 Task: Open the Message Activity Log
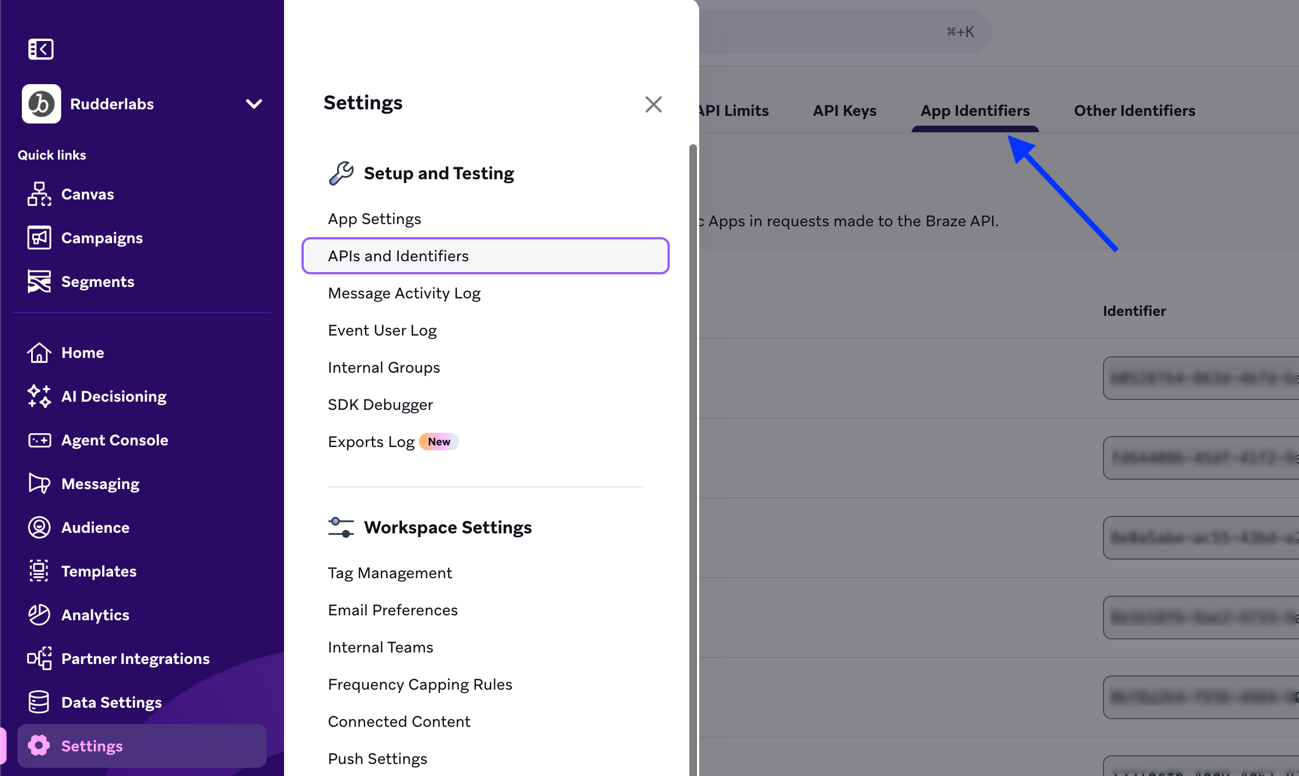(x=404, y=293)
